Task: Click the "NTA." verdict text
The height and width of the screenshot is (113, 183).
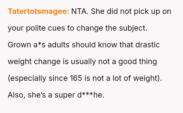Action: [80, 11]
